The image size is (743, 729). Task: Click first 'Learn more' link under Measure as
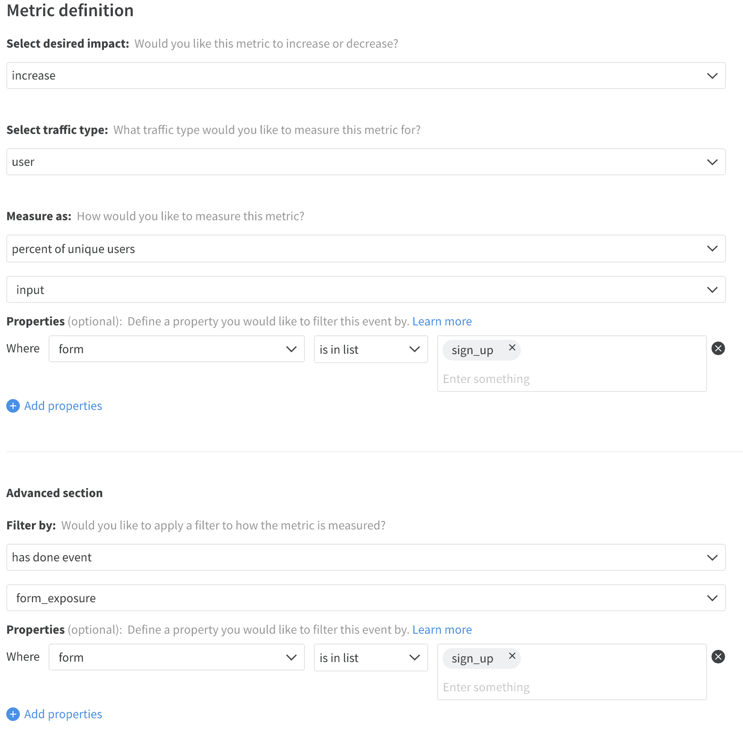tap(442, 321)
